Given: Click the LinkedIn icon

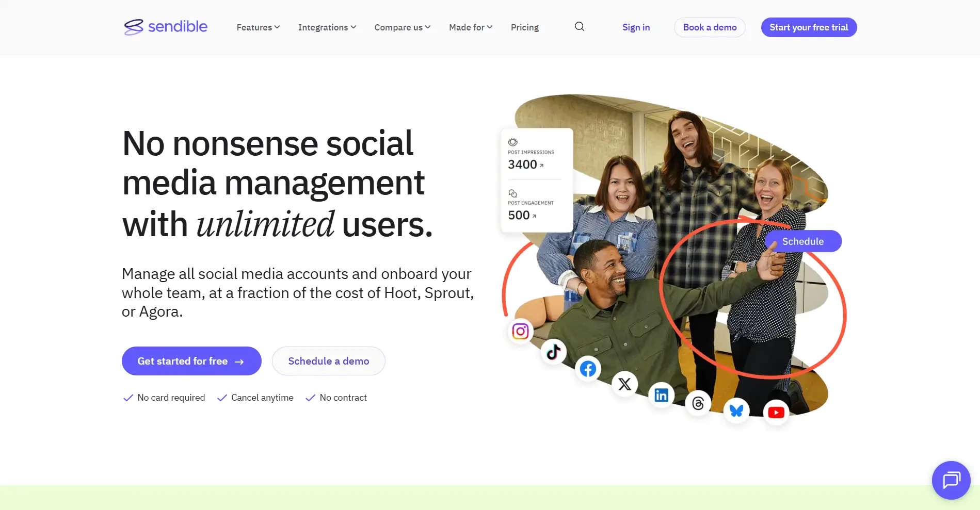Looking at the screenshot, I should click(661, 396).
